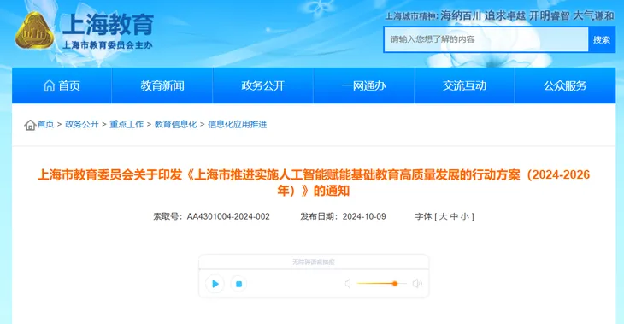Image resolution: width=624 pixels, height=324 pixels.
Task: Open the 一网通办 navigation tab
Action: (x=364, y=85)
